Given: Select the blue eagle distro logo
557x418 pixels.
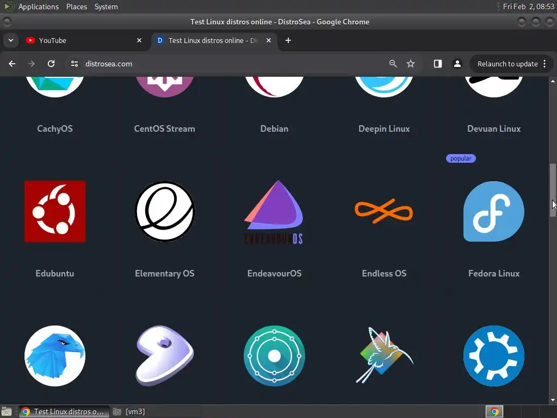Looking at the screenshot, I should tap(55, 356).
